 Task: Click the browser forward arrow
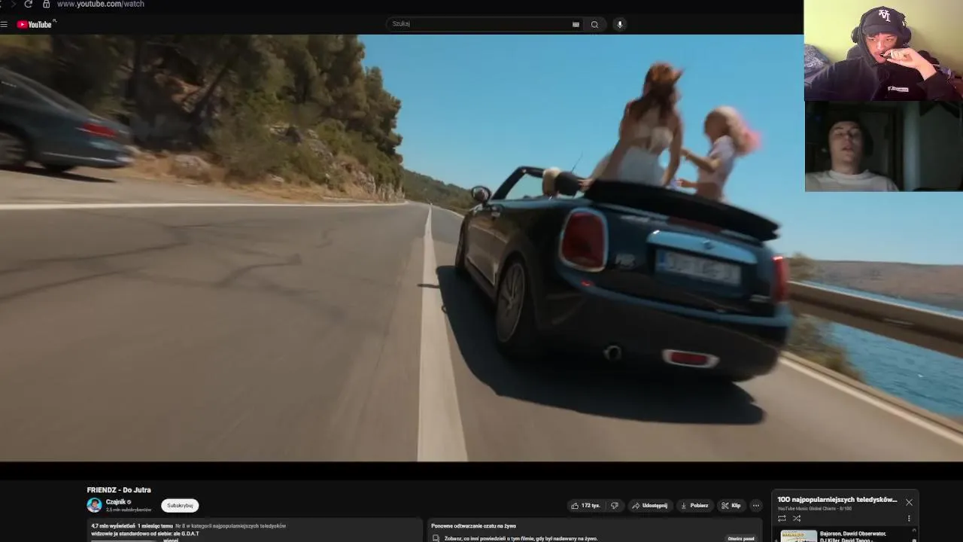click(x=13, y=4)
